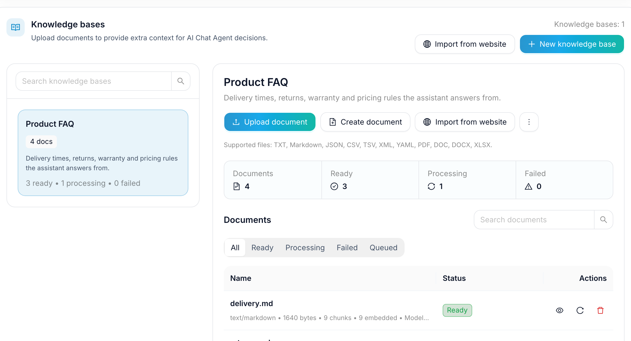Click the Knowledge bases book icon
The width and height of the screenshot is (631, 341).
tap(16, 27)
